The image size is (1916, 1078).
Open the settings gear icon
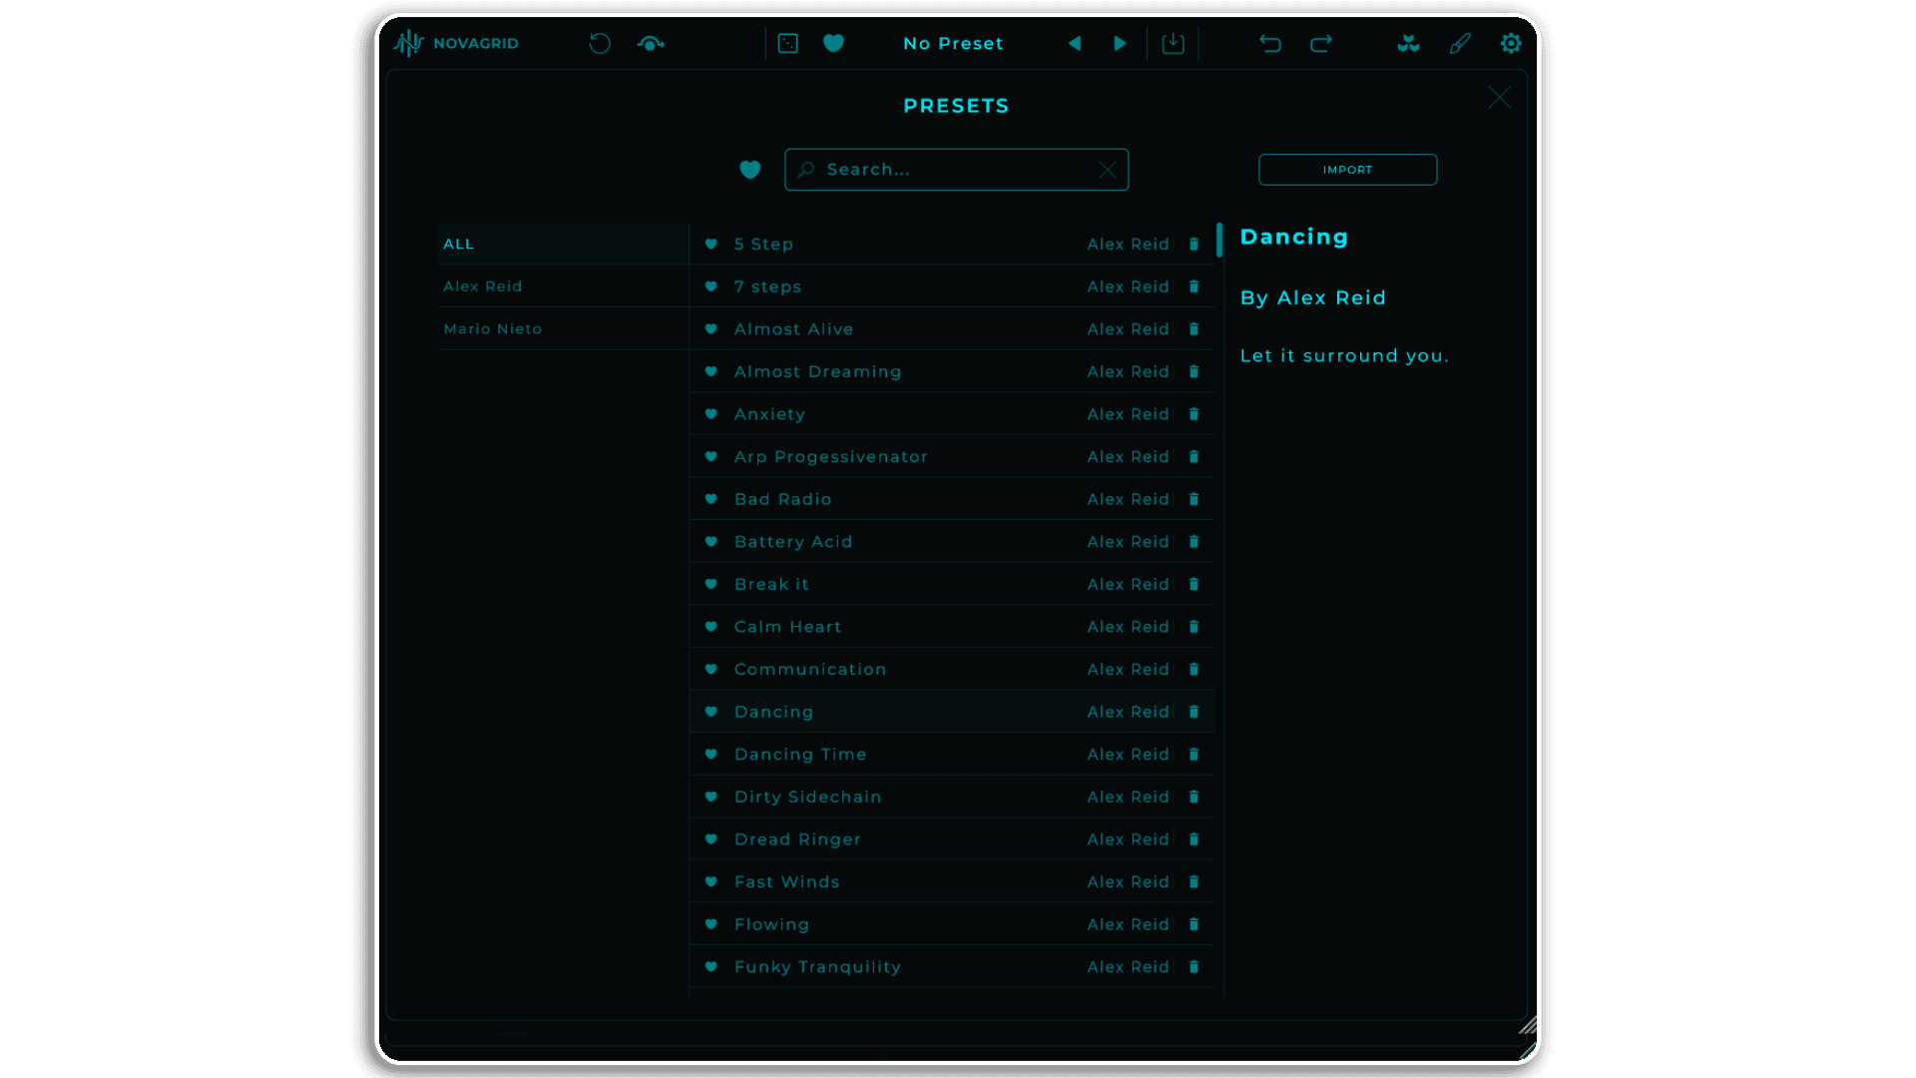(1511, 43)
